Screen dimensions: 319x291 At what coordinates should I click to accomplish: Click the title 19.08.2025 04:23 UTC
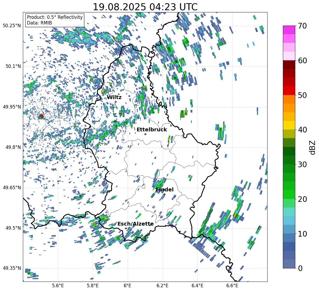point(145,7)
